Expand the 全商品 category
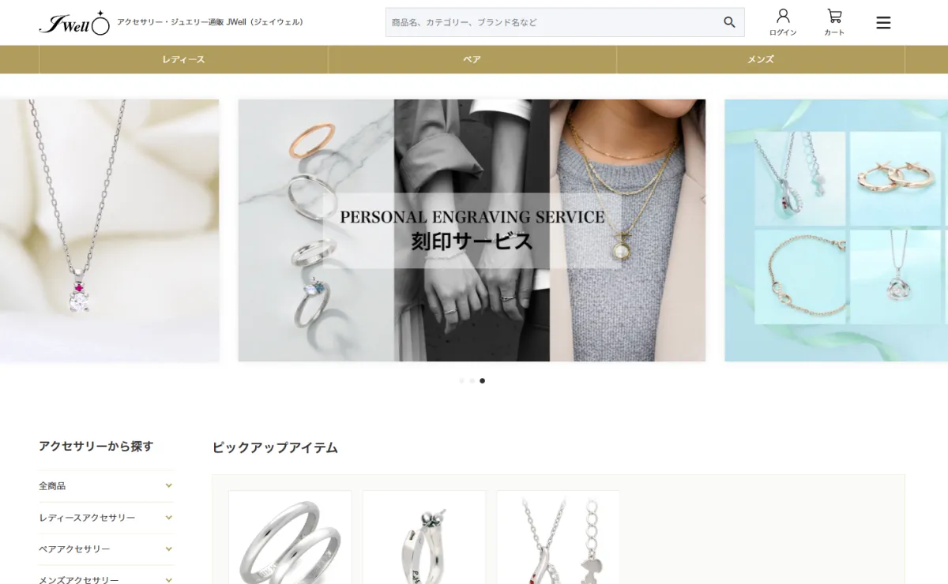The height and width of the screenshot is (584, 948). pos(106,486)
